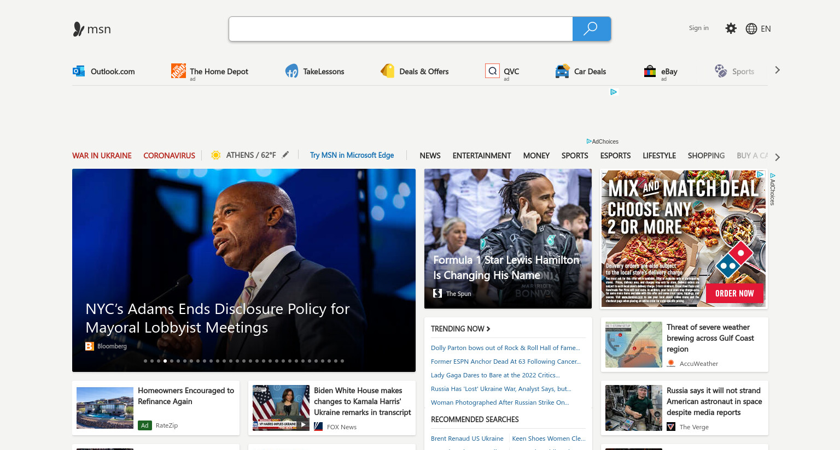Click the video play icon on Harris thumbnail
Image resolution: width=840 pixels, height=450 pixels.
click(x=303, y=424)
